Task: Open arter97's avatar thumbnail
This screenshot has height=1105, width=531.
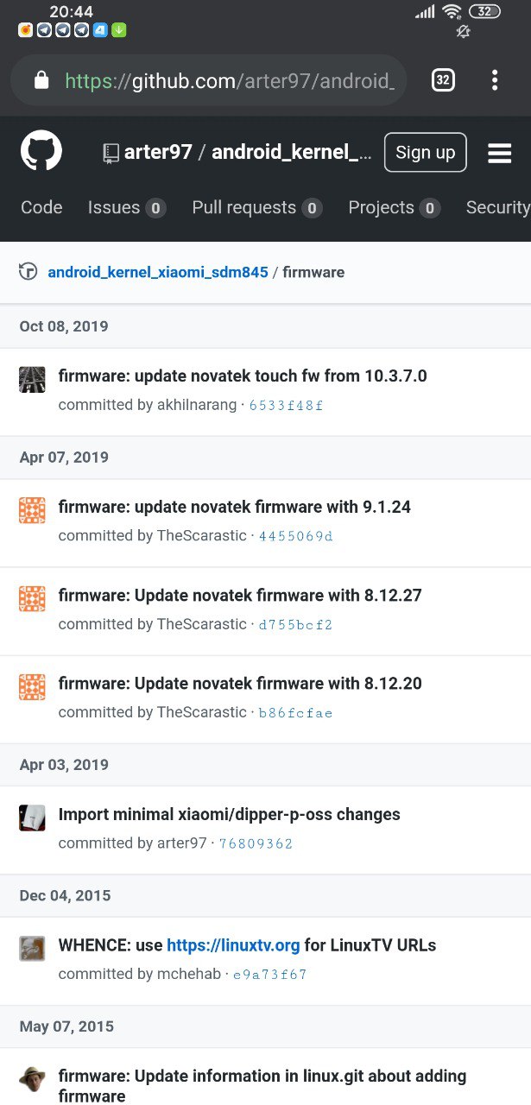Action: [32, 818]
